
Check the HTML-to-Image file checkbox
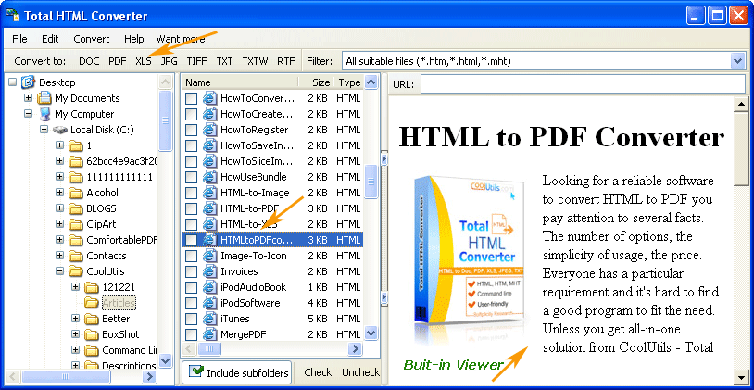191,193
